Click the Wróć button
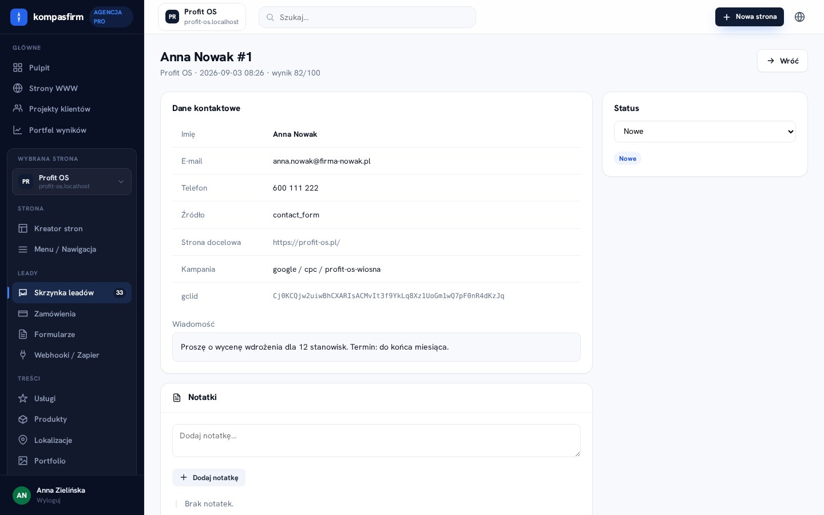The width and height of the screenshot is (824, 515). click(x=782, y=61)
